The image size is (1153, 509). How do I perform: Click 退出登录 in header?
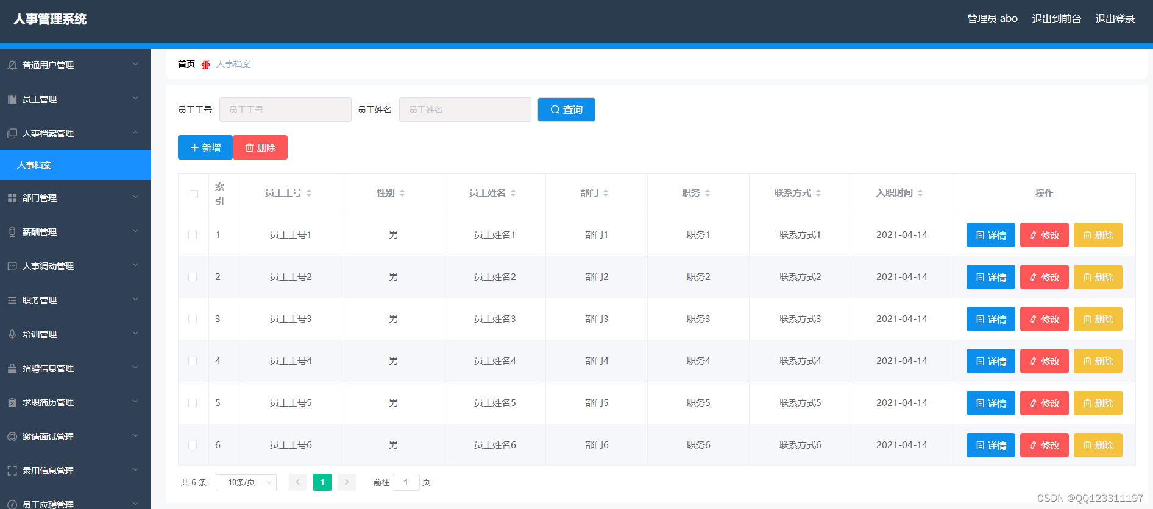tap(1115, 19)
